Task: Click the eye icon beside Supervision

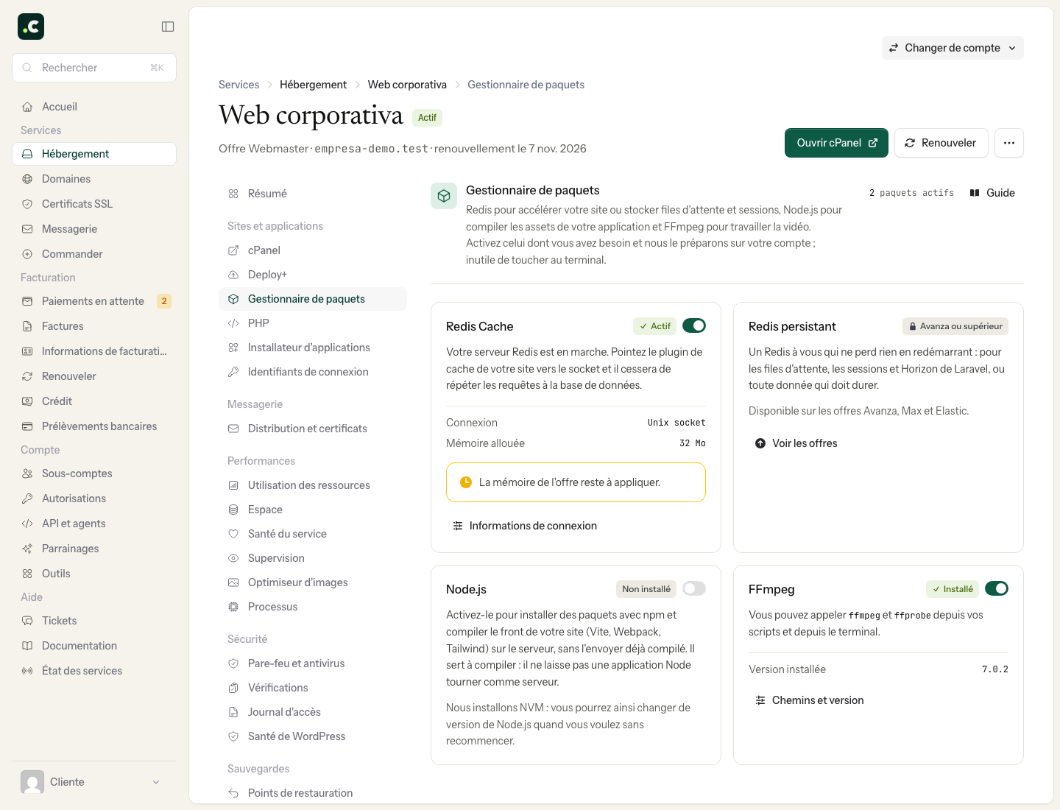Action: [233, 558]
